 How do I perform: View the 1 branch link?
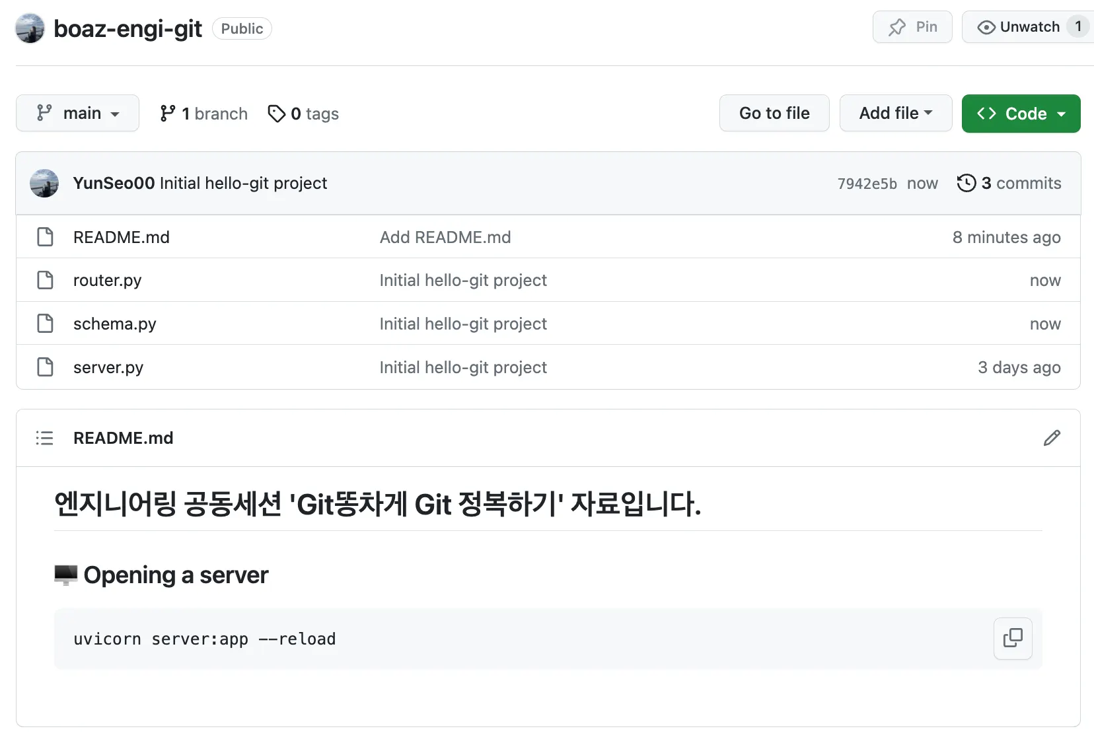[203, 114]
